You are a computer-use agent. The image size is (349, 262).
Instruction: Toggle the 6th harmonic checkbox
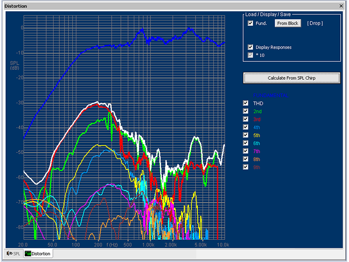click(246, 143)
